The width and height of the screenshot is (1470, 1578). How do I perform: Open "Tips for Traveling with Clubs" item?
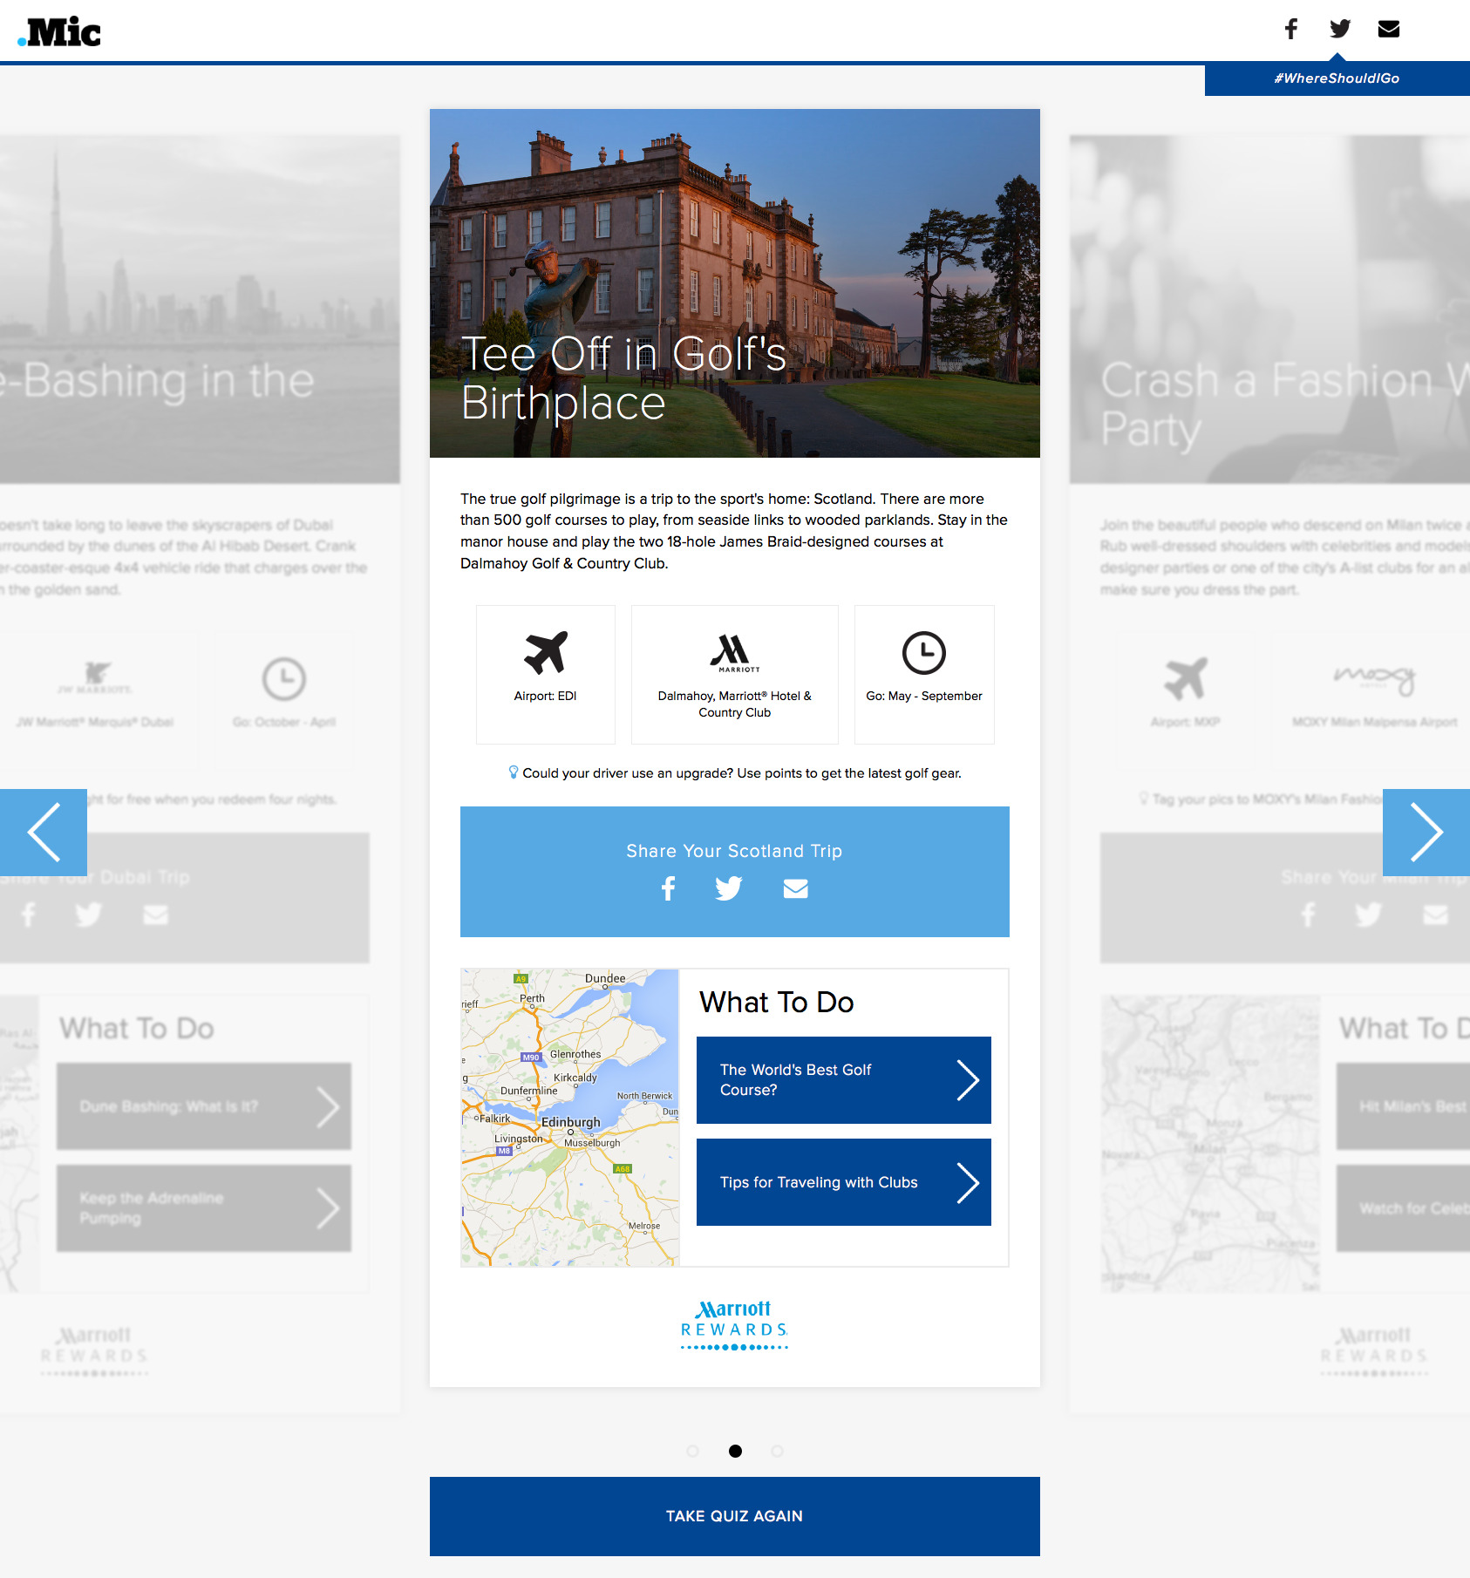pyautogui.click(x=843, y=1182)
